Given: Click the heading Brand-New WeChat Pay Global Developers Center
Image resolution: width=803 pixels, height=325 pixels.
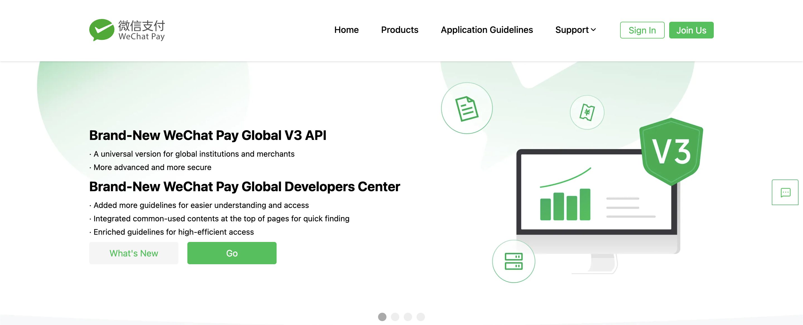Looking at the screenshot, I should (x=245, y=187).
